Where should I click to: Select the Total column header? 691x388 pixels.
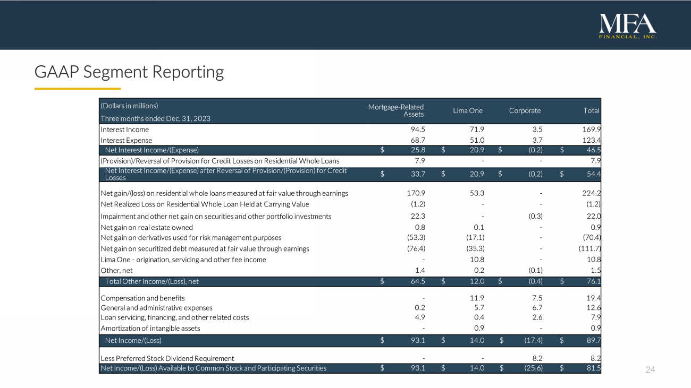pos(591,110)
